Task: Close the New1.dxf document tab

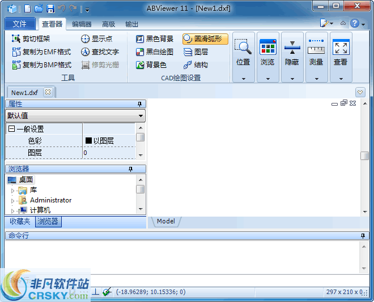Action: coord(48,92)
